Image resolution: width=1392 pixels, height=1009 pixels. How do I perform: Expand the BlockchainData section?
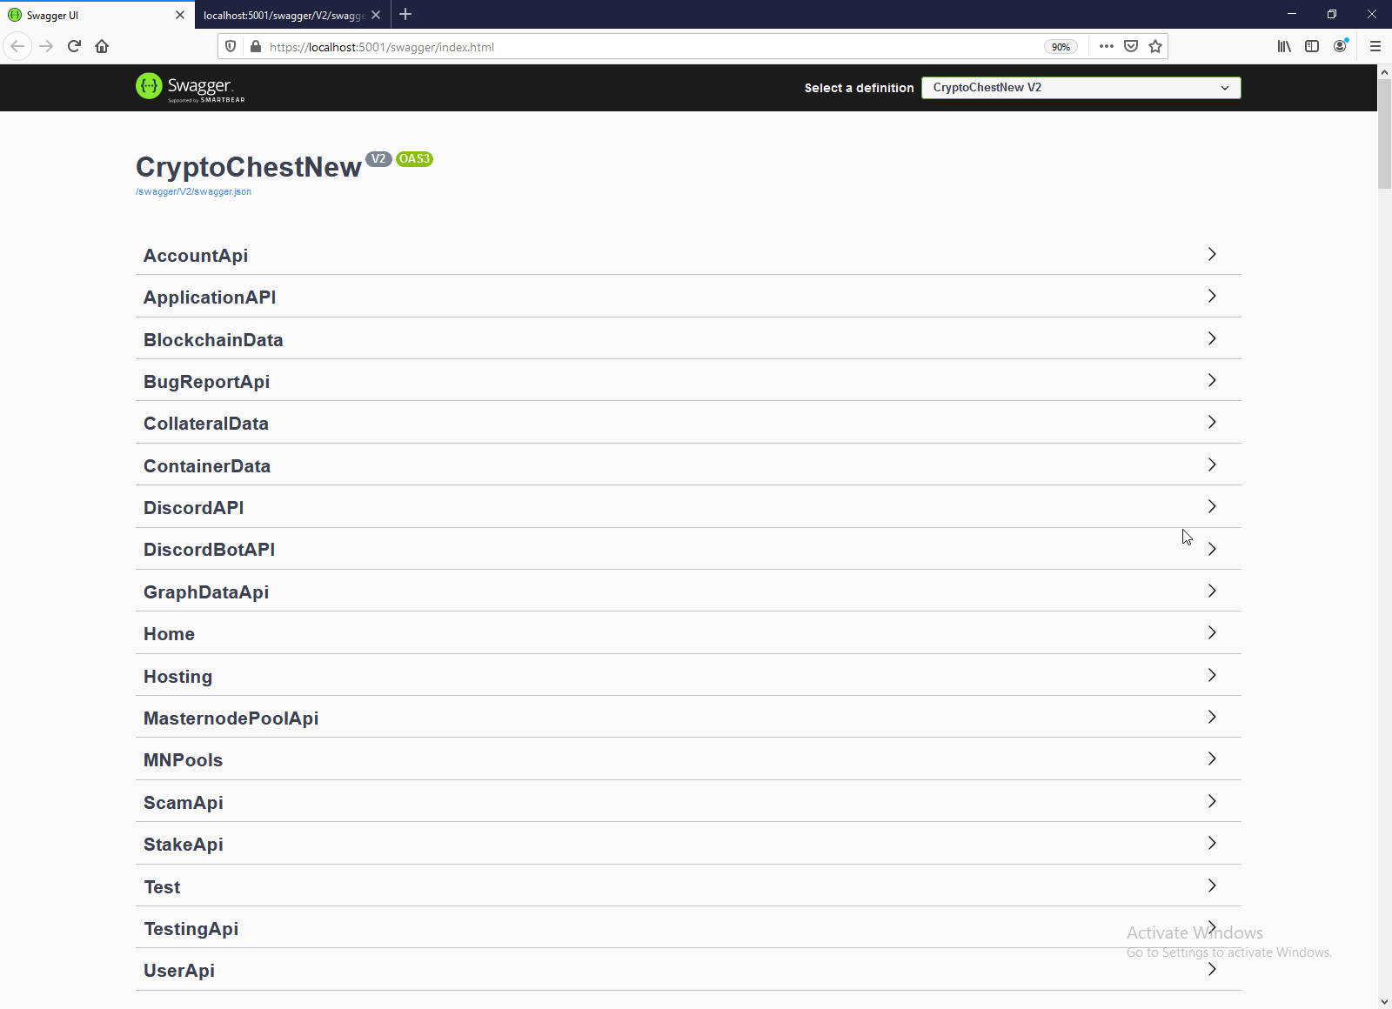(x=688, y=339)
